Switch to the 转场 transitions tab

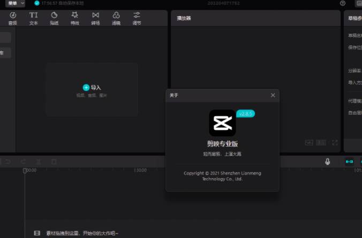tap(95, 18)
